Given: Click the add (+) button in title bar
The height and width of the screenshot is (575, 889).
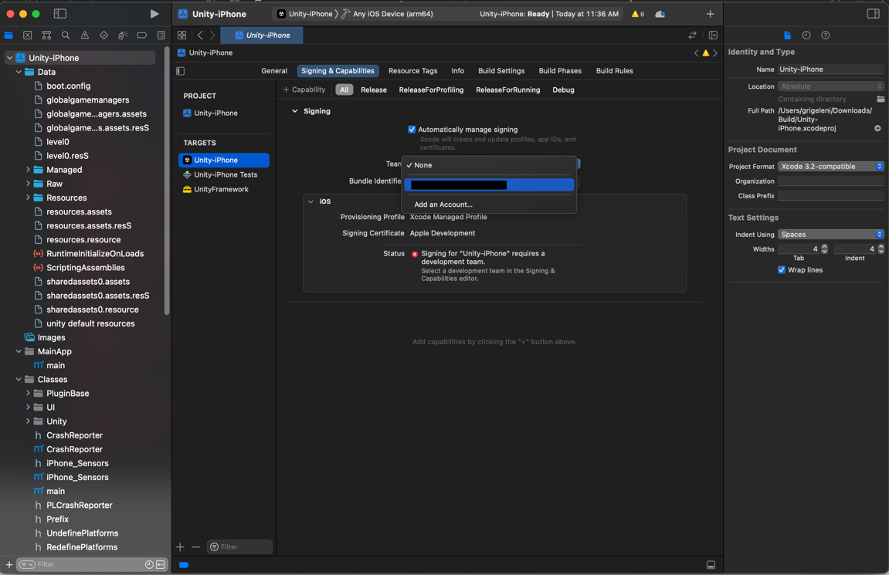Looking at the screenshot, I should [710, 14].
